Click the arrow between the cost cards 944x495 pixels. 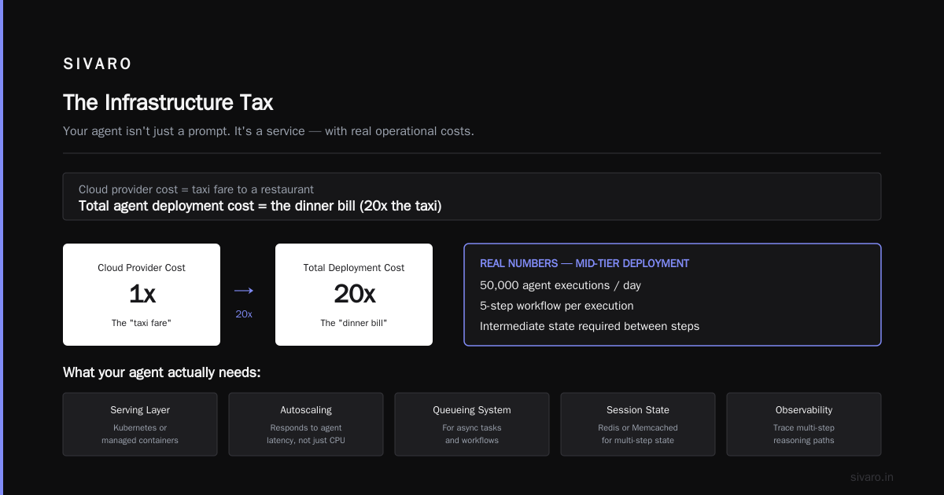244,291
